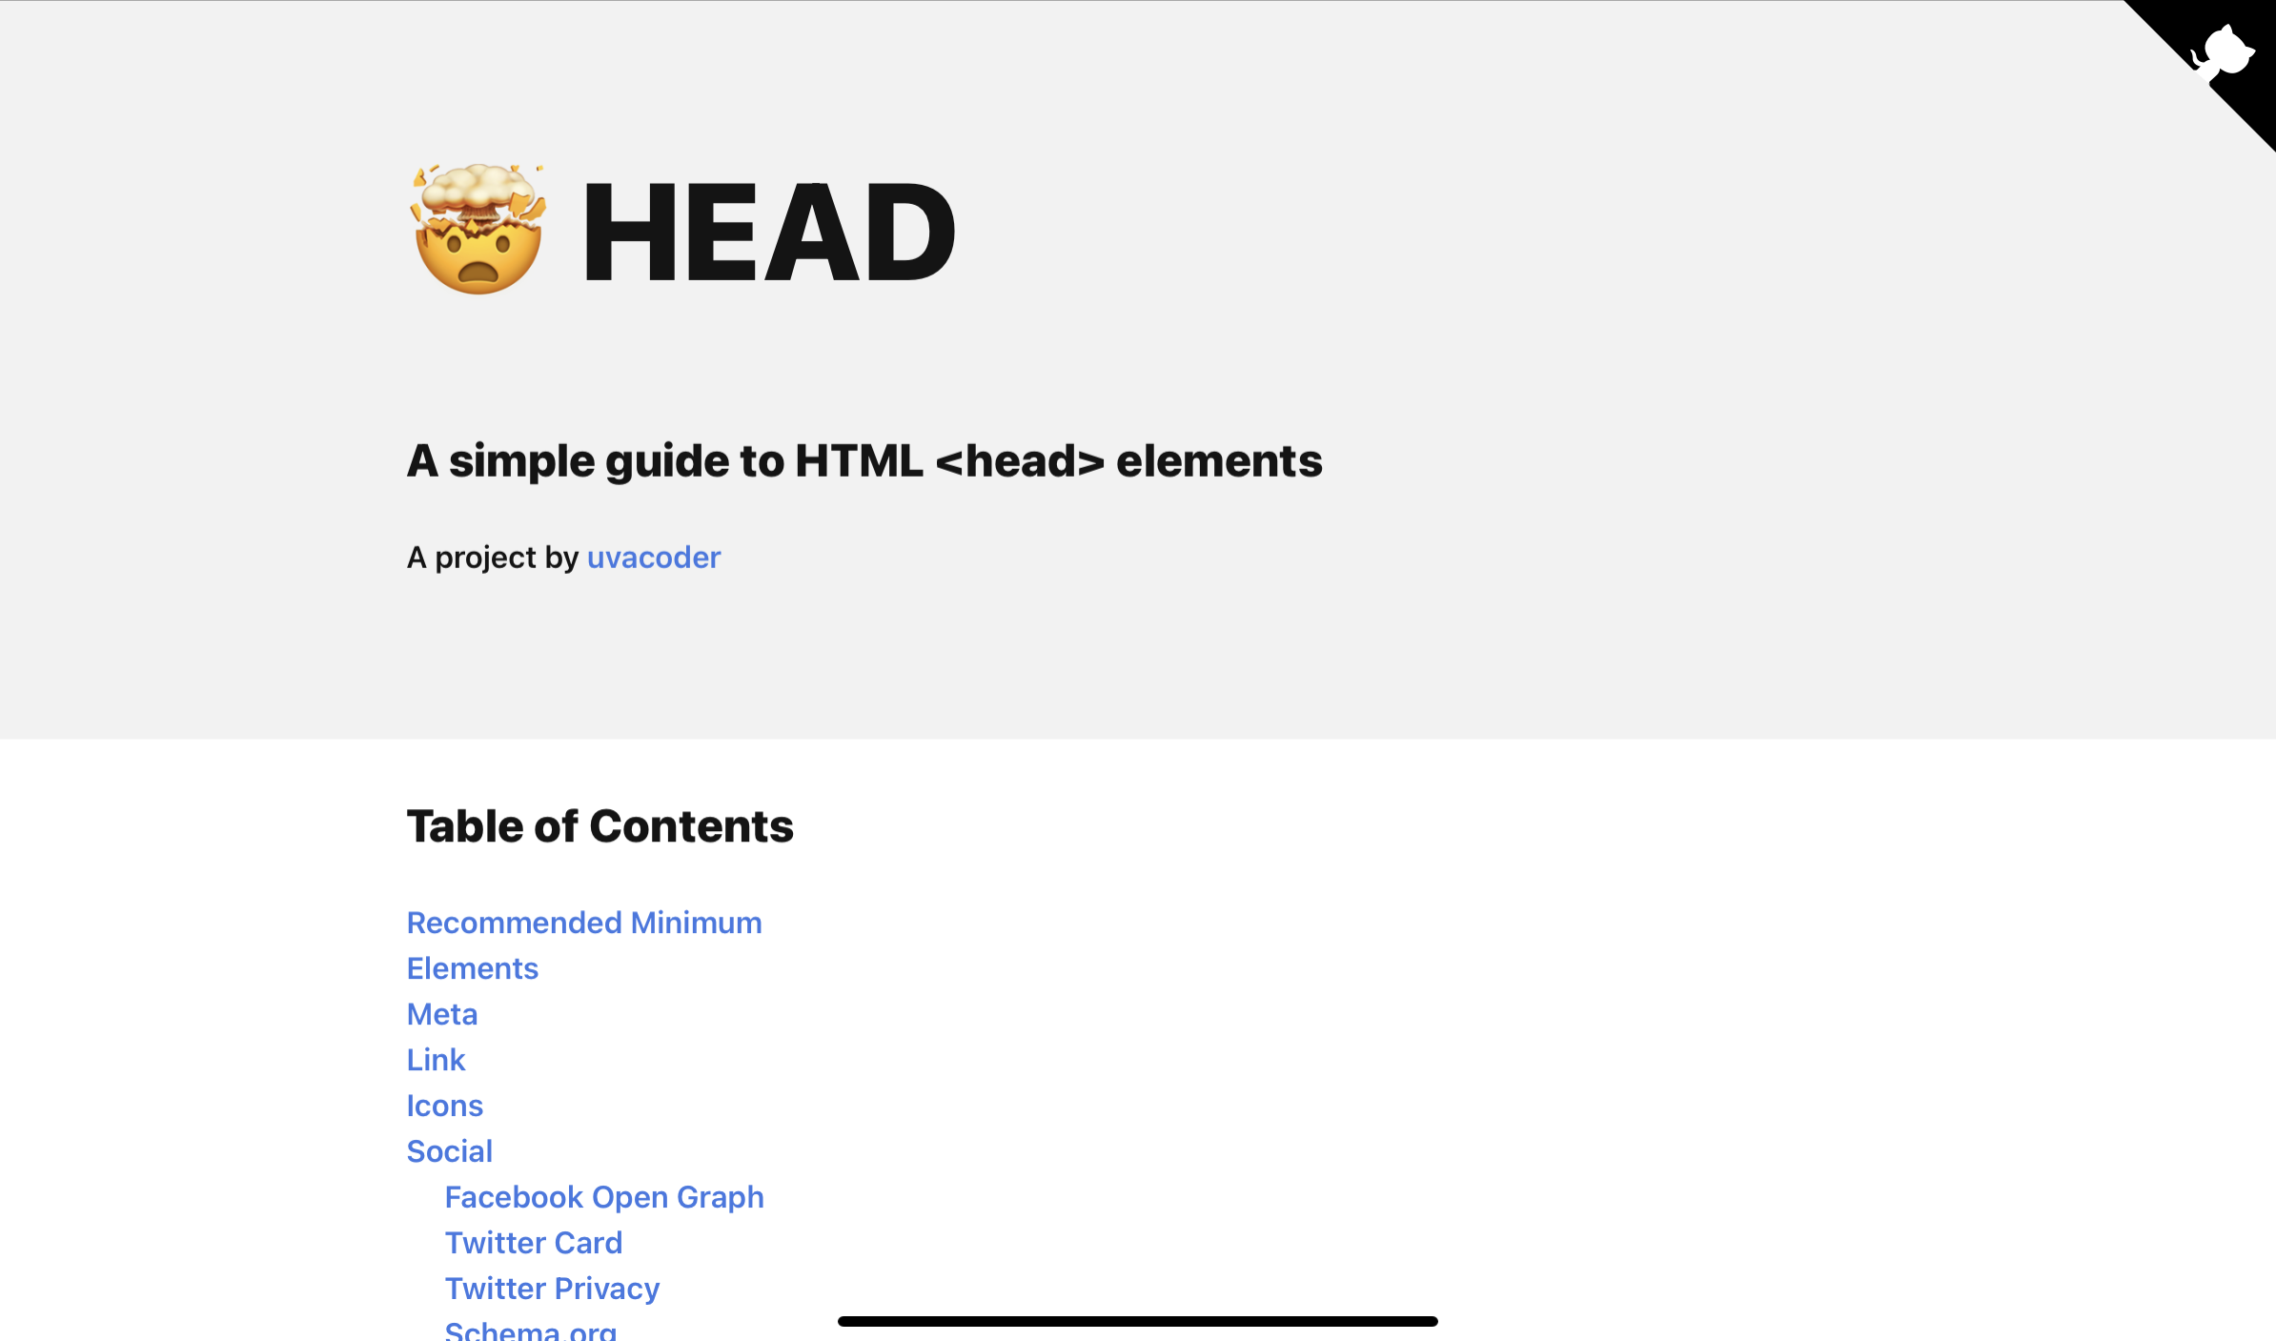Image resolution: width=2276 pixels, height=1341 pixels.
Task: Open the Icons section link
Action: click(444, 1103)
